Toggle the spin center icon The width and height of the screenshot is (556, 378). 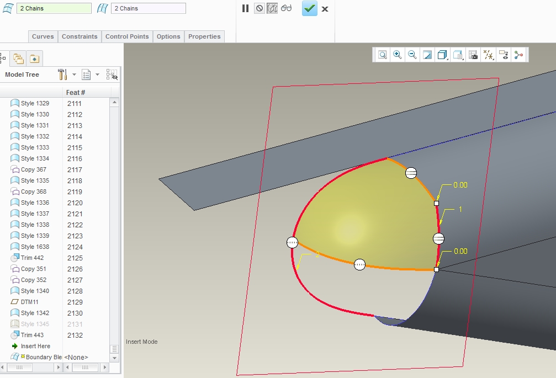(x=518, y=55)
